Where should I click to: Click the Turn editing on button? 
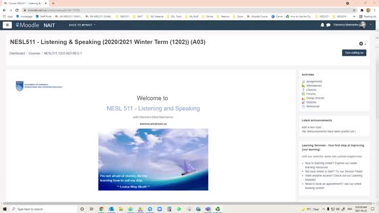tap(354, 53)
